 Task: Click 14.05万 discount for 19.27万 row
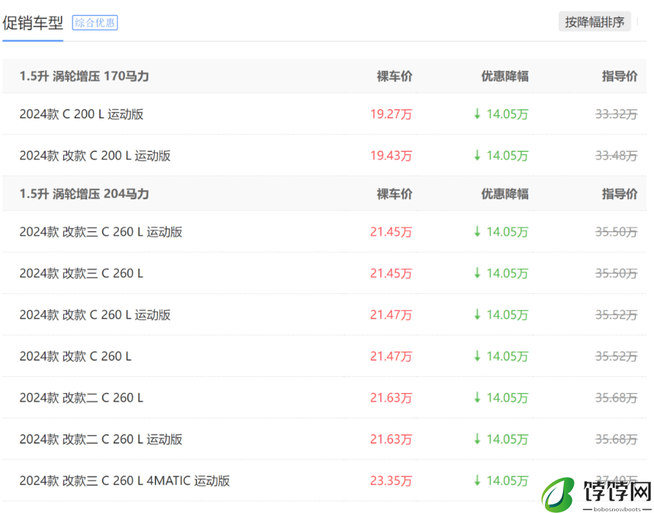tap(507, 114)
